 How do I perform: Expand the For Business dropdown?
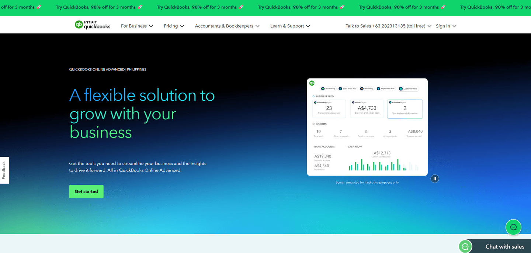tap(137, 26)
